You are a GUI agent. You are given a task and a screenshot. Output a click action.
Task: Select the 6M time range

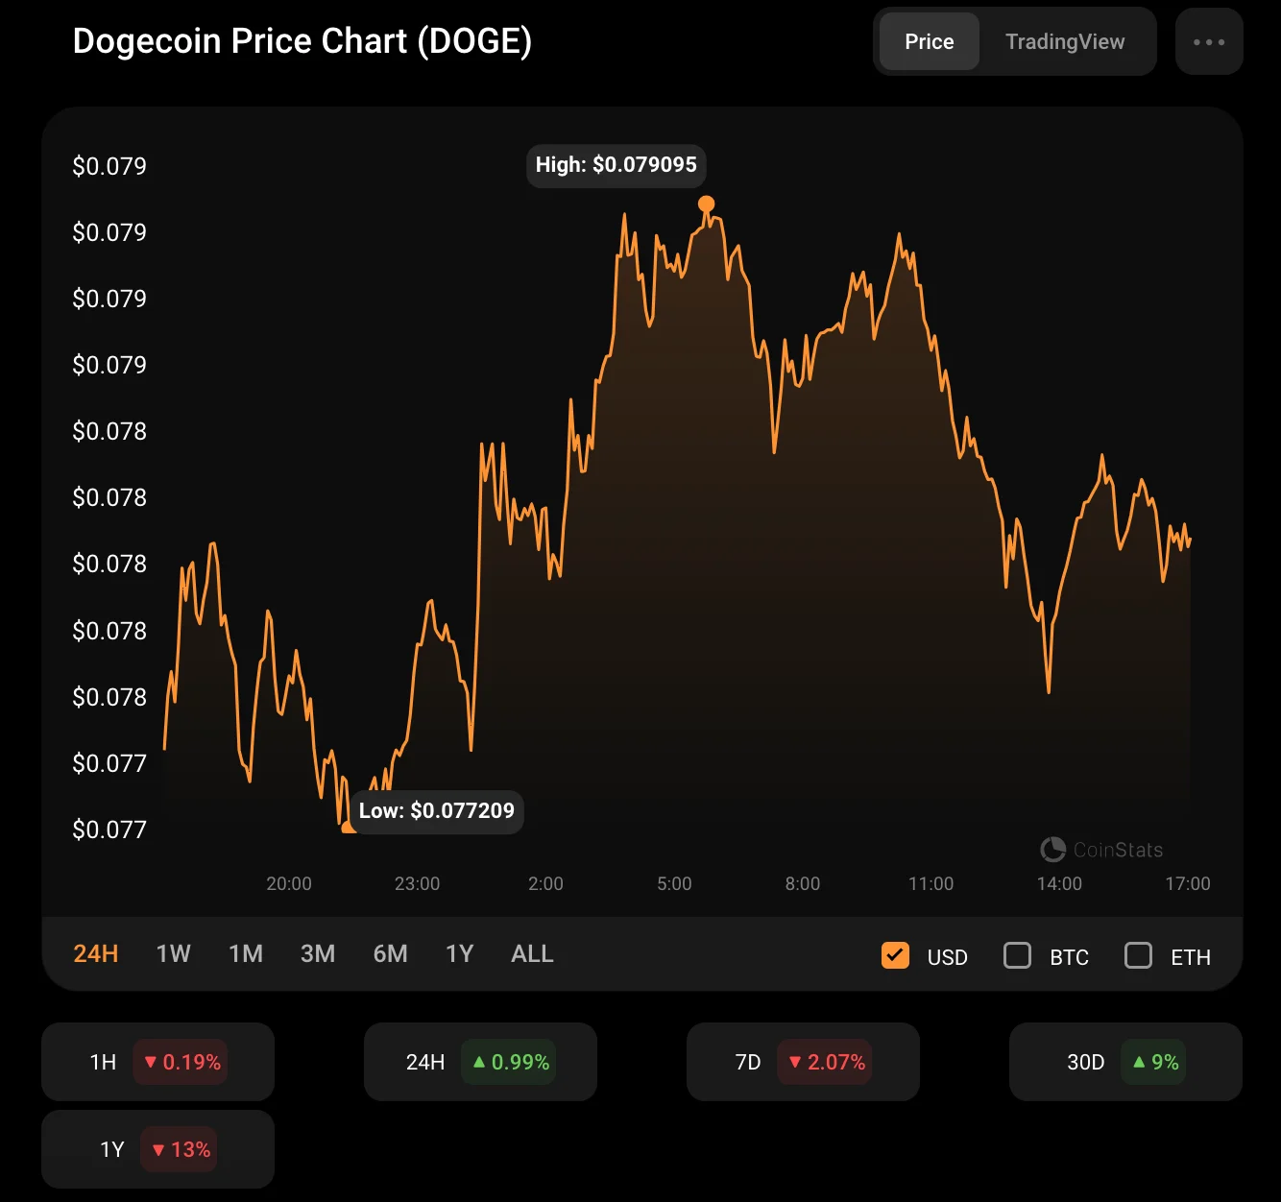(x=391, y=954)
